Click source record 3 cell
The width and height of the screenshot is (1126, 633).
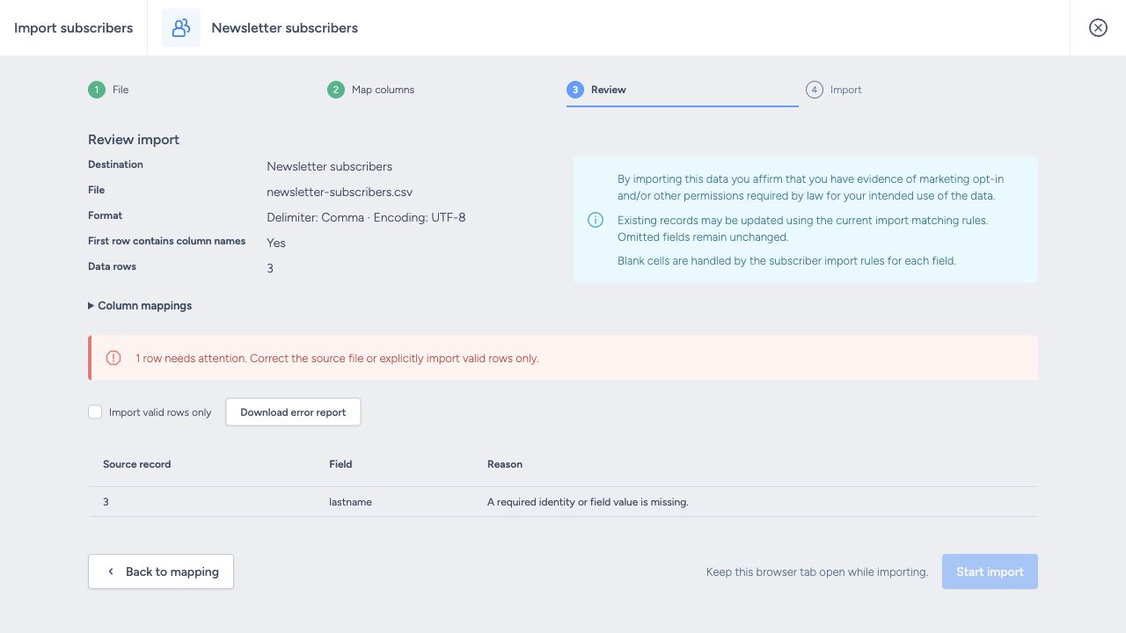pos(106,502)
